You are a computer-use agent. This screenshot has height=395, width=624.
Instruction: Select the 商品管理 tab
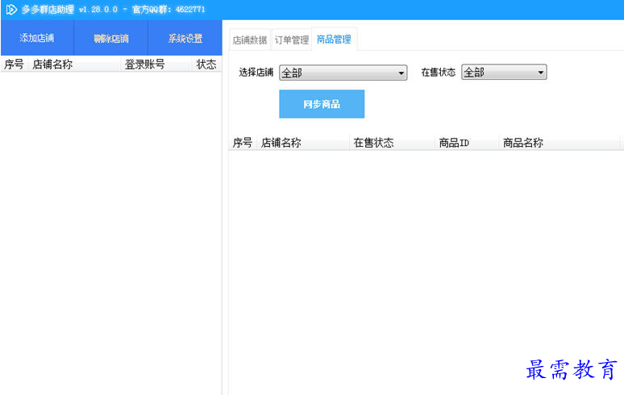coord(334,39)
